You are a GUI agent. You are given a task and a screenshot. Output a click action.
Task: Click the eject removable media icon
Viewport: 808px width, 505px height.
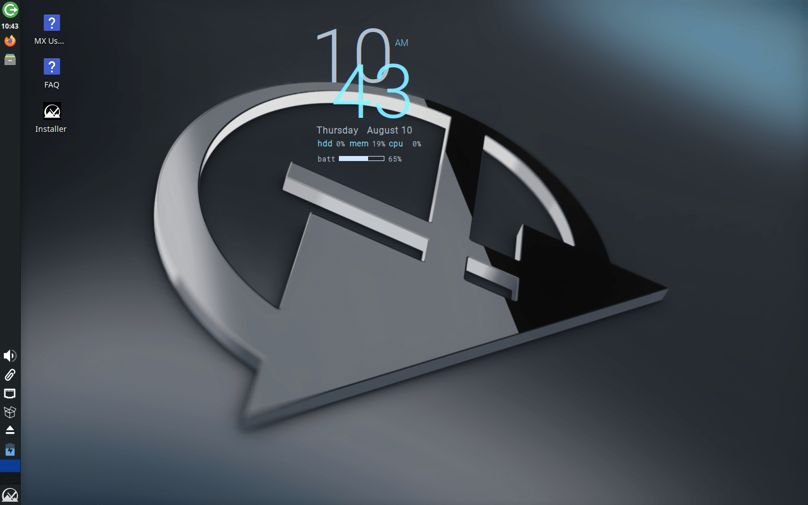tap(10, 430)
